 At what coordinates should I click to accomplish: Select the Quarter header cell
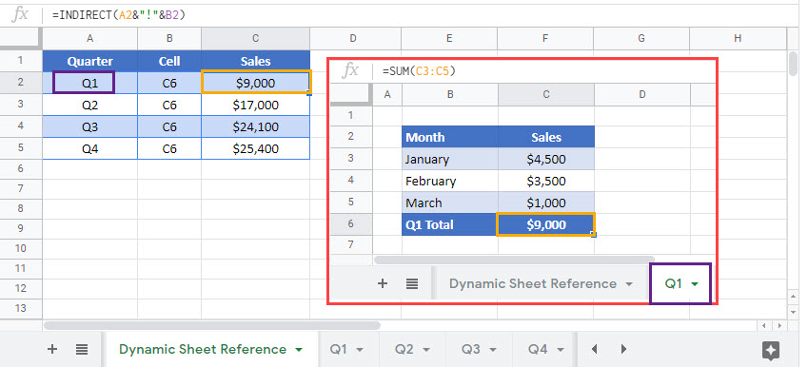[x=89, y=61]
